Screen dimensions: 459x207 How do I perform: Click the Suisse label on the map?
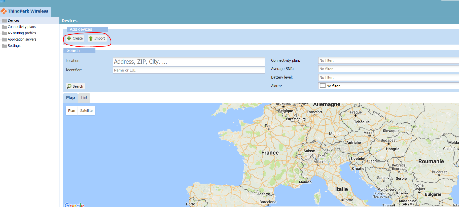coord(309,151)
